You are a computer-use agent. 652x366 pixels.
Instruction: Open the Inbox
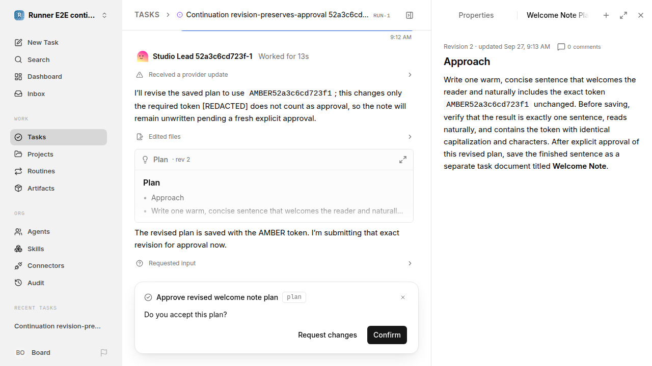59,94
